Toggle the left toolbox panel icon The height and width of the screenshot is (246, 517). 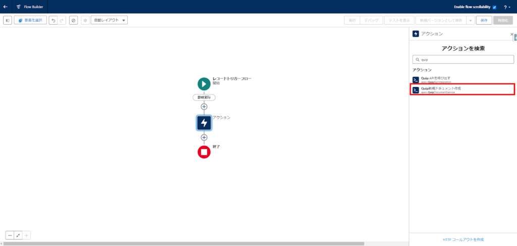tap(8, 20)
